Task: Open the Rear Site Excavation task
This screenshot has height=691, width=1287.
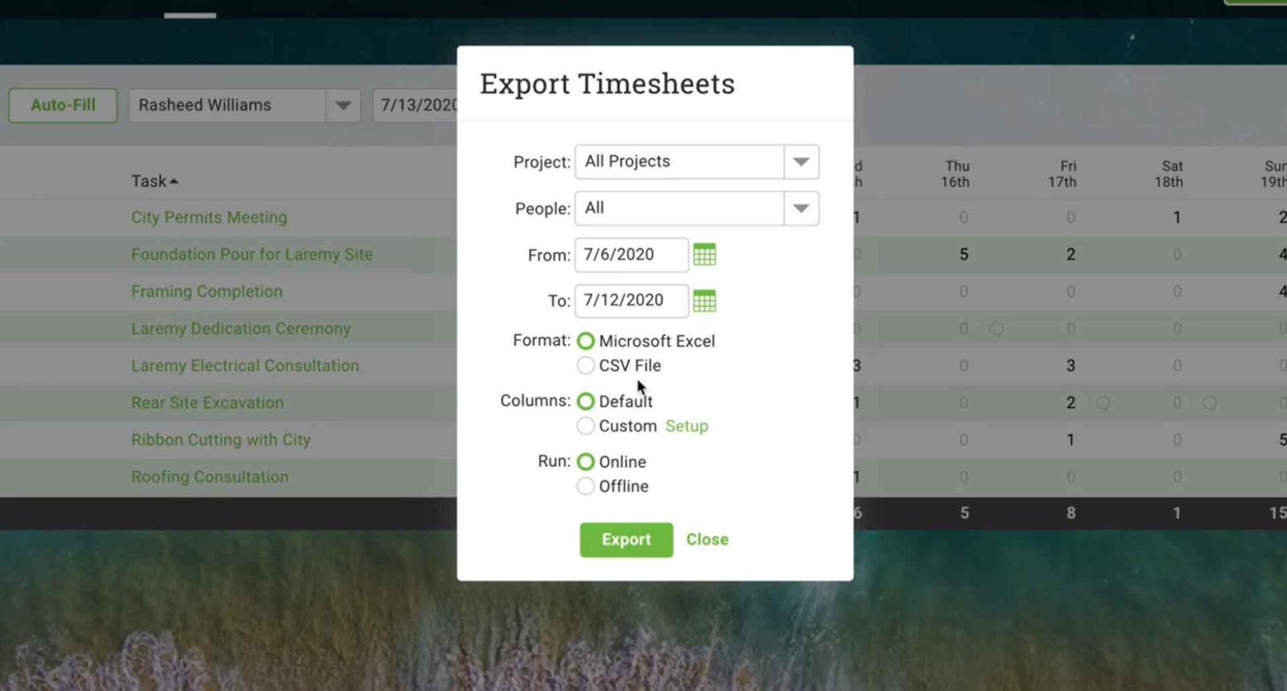Action: coord(208,403)
